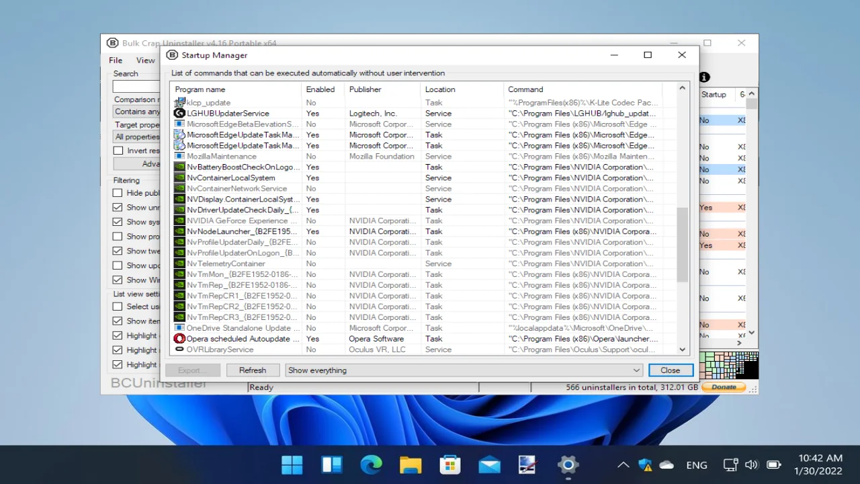Screen dimensions: 860x484
Task: Click the NvNodeLauncher NVIDIA icon
Action: [x=179, y=231]
